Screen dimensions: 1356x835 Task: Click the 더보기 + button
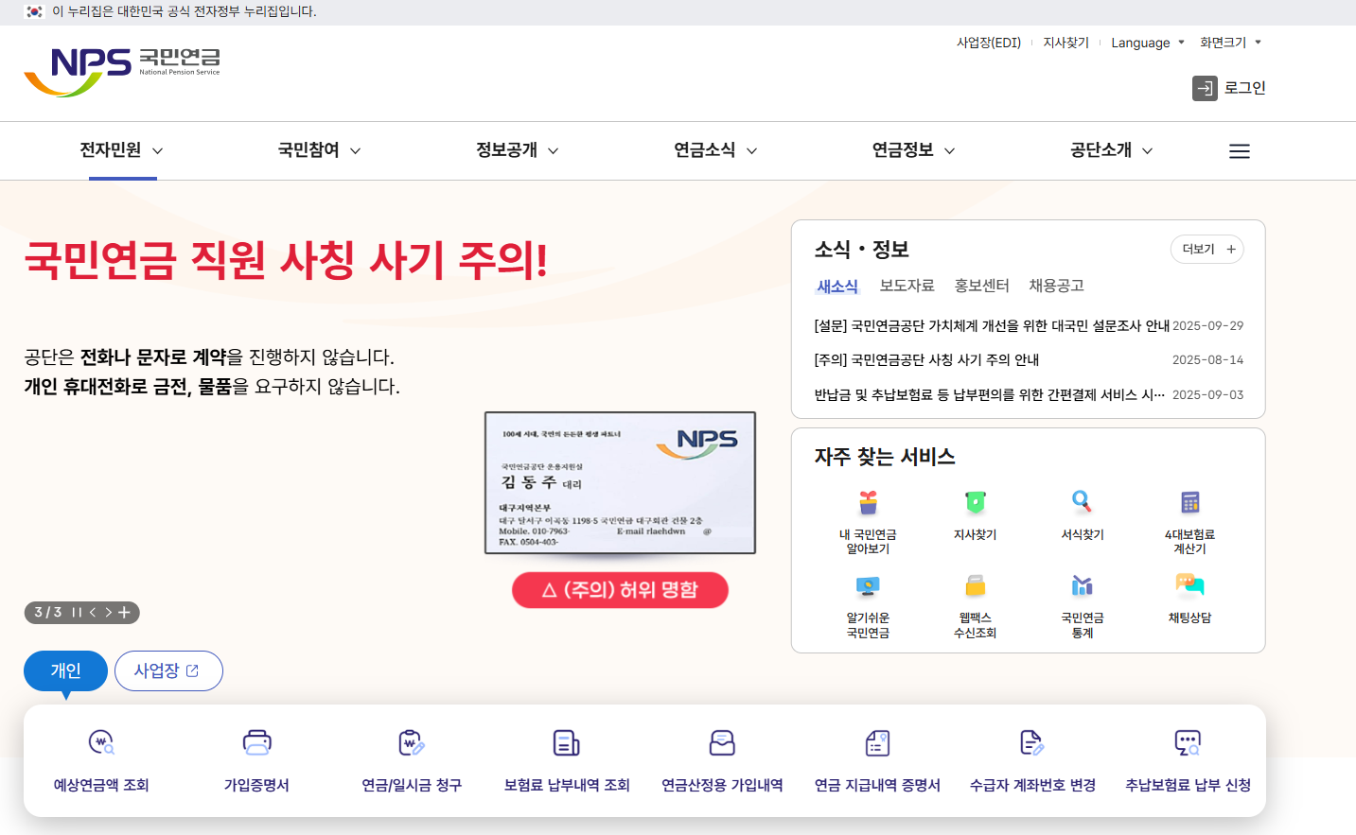pyautogui.click(x=1207, y=249)
